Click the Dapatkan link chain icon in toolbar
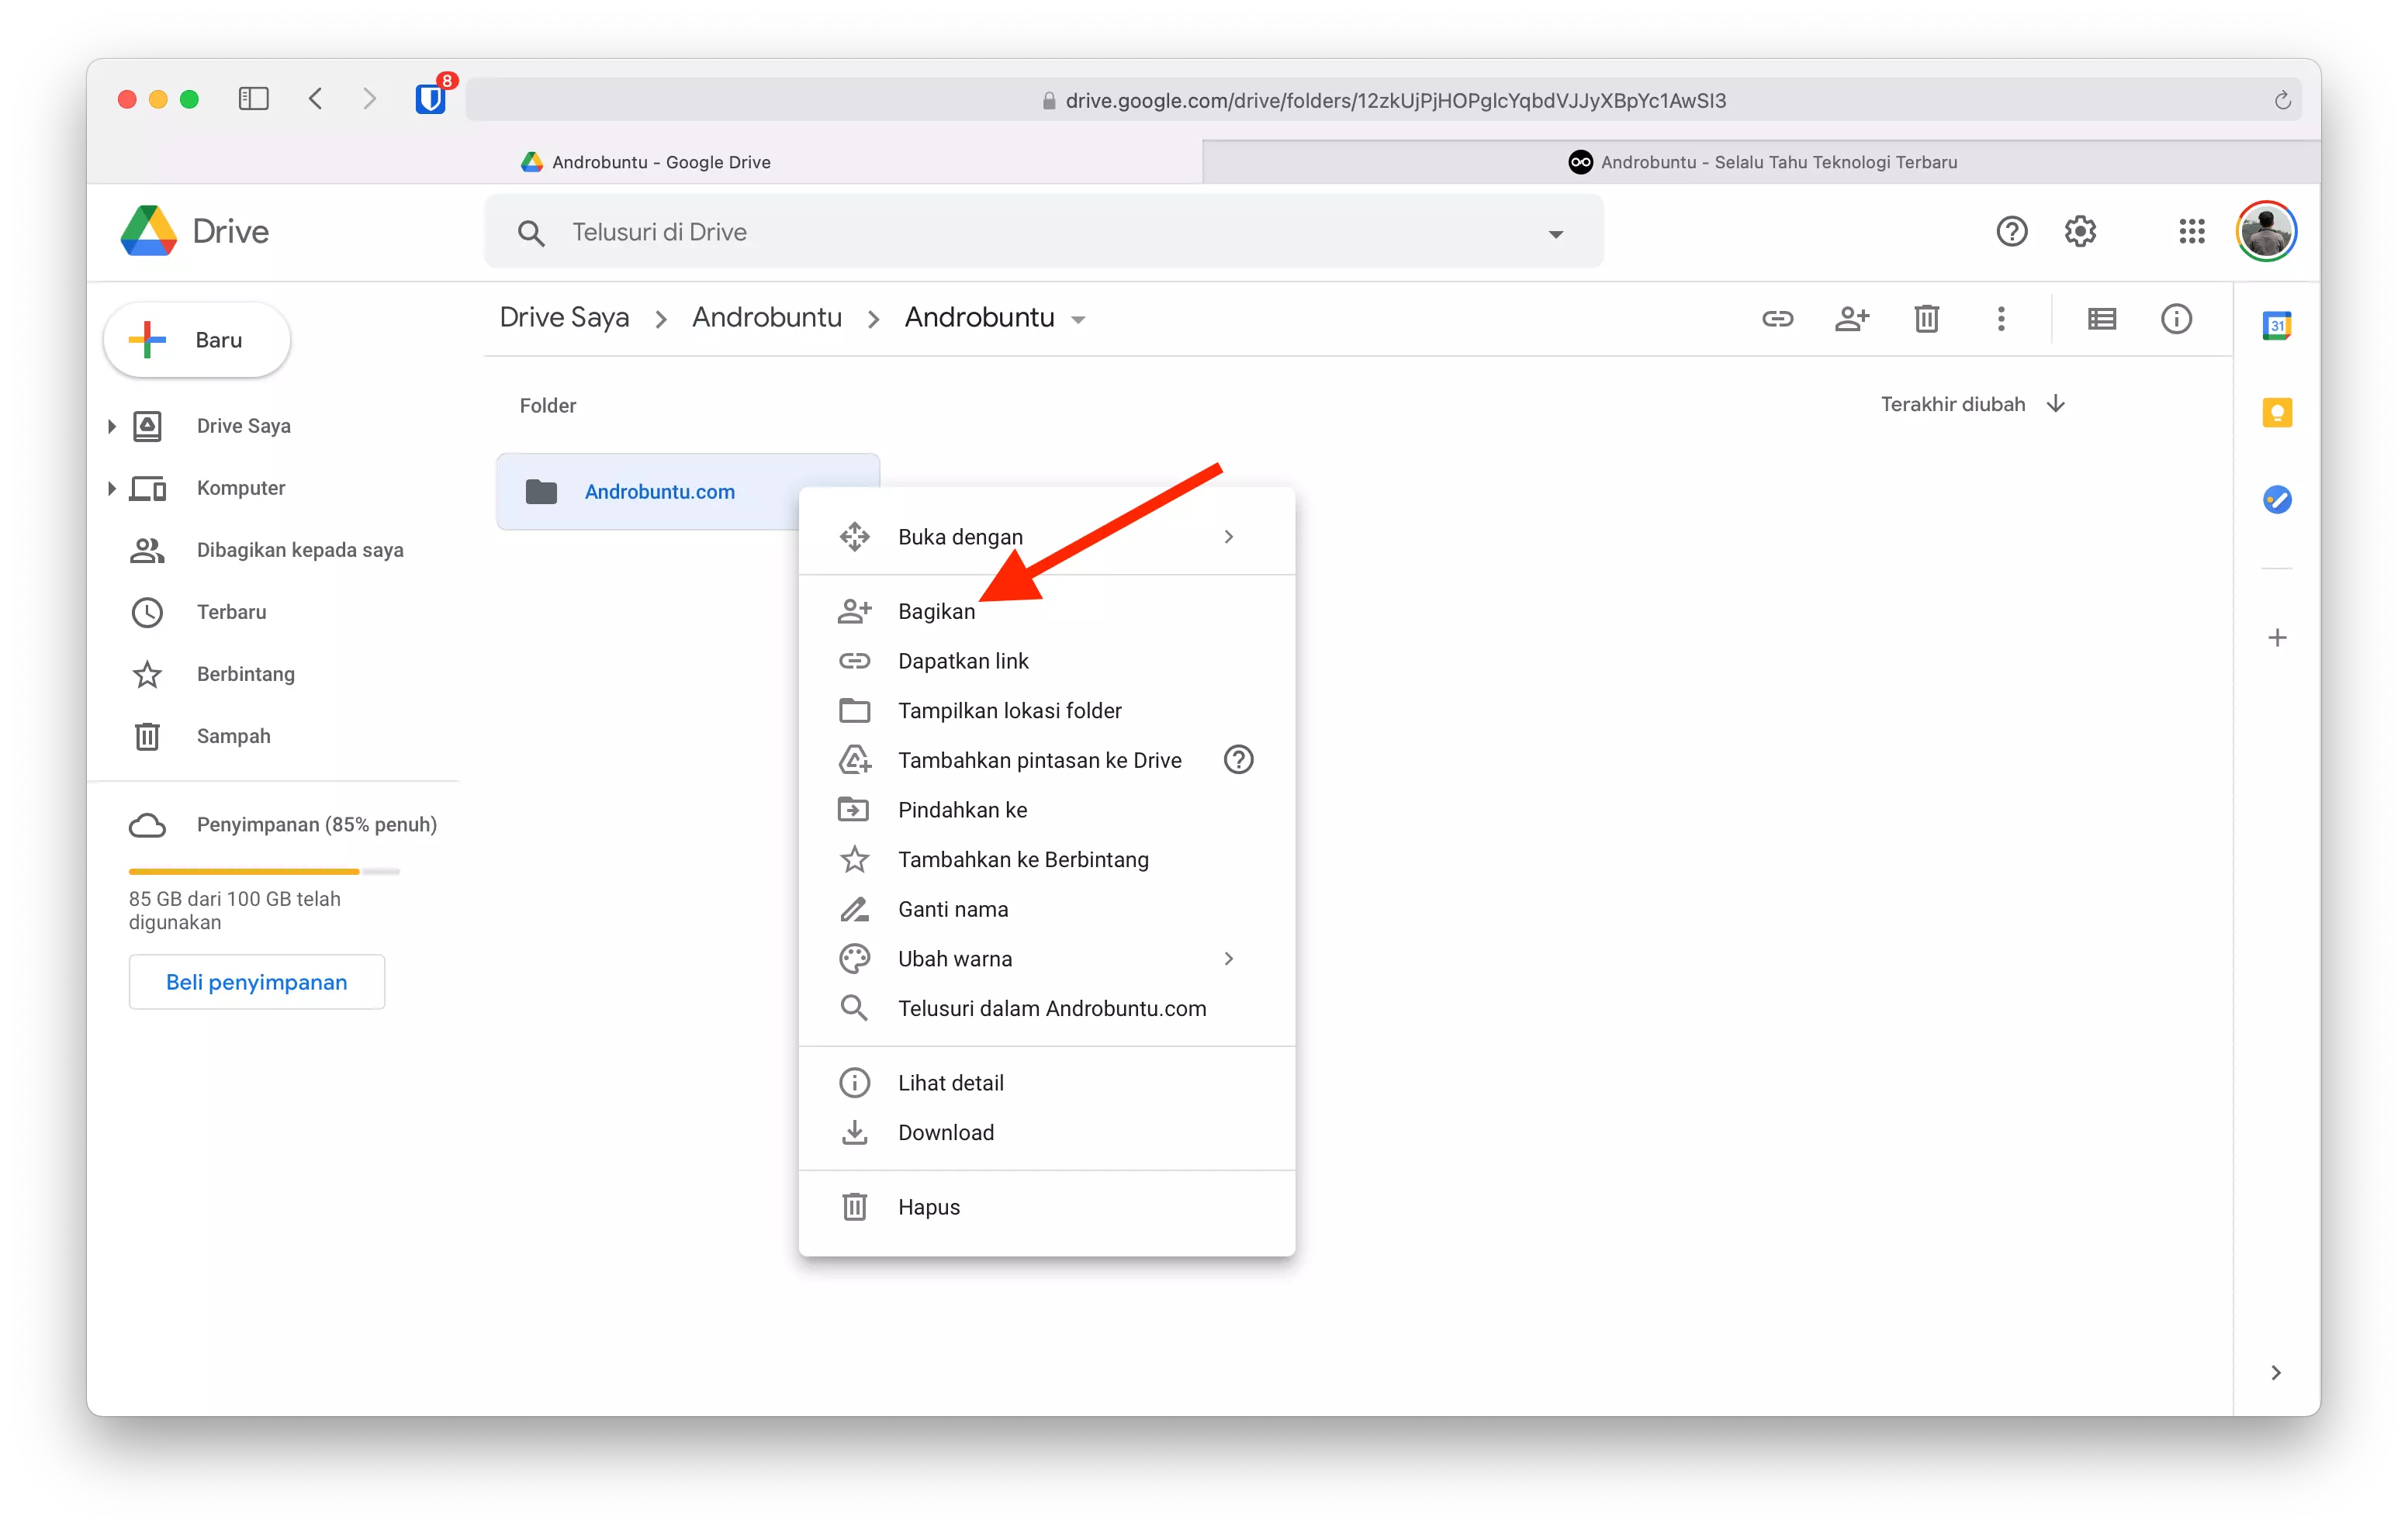Screen dimensions: 2408x1531 click(1778, 318)
